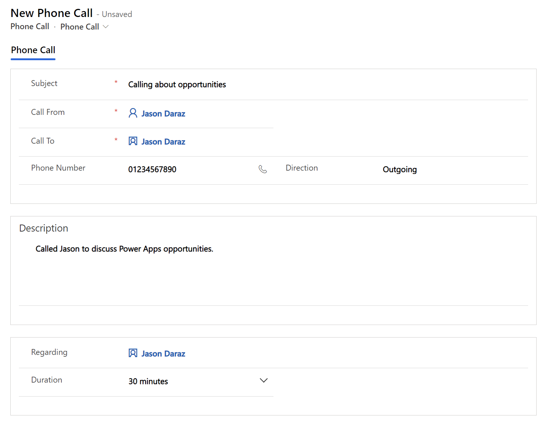Click the Direction label
The height and width of the screenshot is (421, 544).
302,168
